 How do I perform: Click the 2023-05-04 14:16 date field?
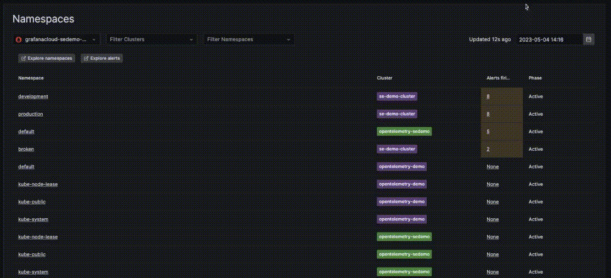click(550, 39)
